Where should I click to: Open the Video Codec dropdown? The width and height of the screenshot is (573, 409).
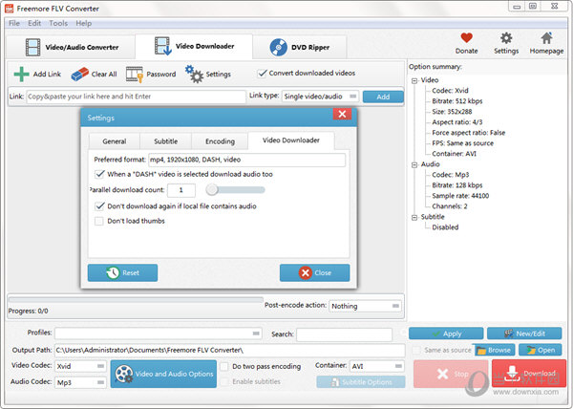[x=80, y=366]
